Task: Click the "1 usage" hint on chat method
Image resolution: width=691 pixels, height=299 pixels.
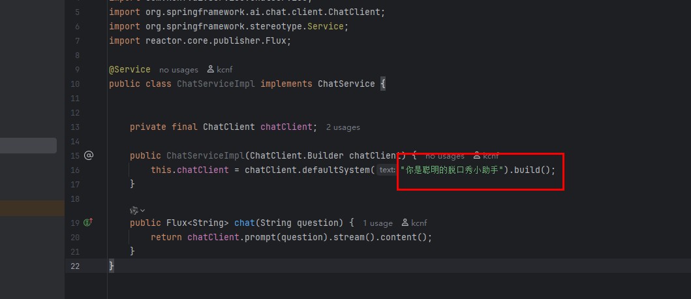Action: click(x=378, y=223)
